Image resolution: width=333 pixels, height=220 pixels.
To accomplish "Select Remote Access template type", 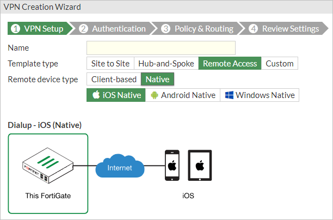I will pyautogui.click(x=230, y=63).
